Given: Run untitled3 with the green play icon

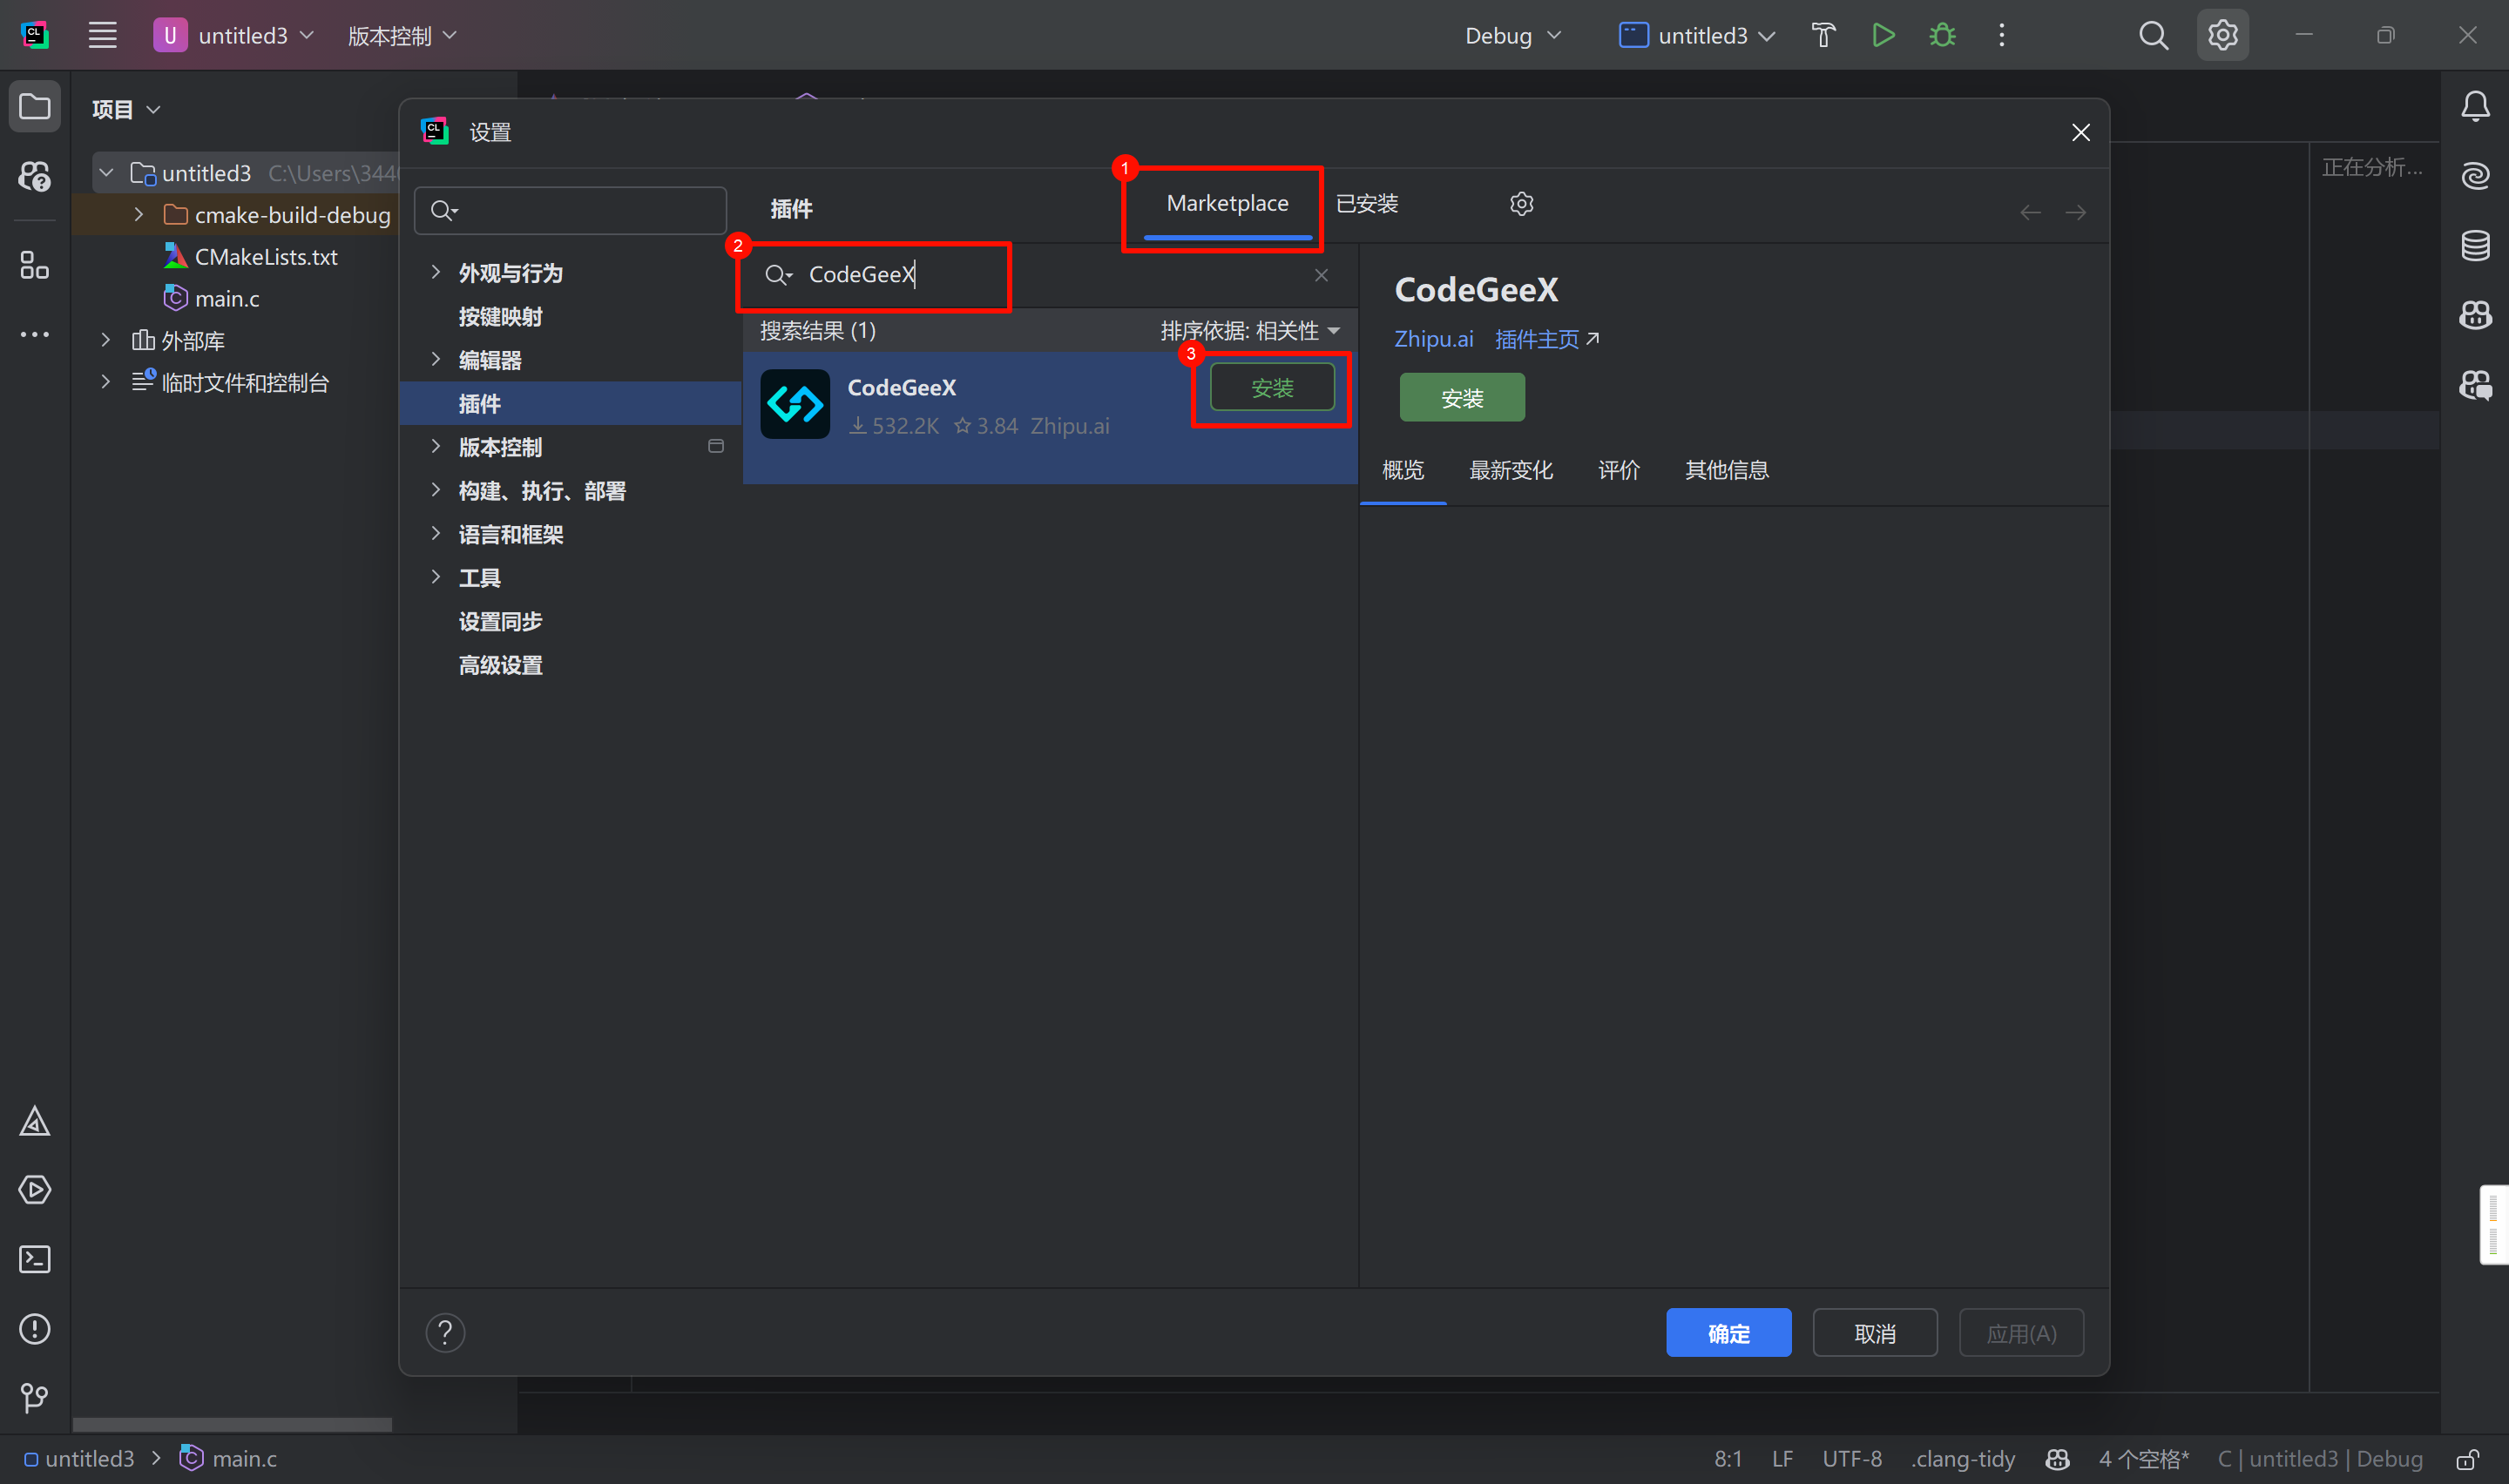Looking at the screenshot, I should pyautogui.click(x=1883, y=36).
